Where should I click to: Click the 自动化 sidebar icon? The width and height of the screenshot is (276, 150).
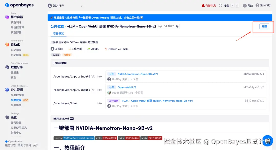[7, 44]
